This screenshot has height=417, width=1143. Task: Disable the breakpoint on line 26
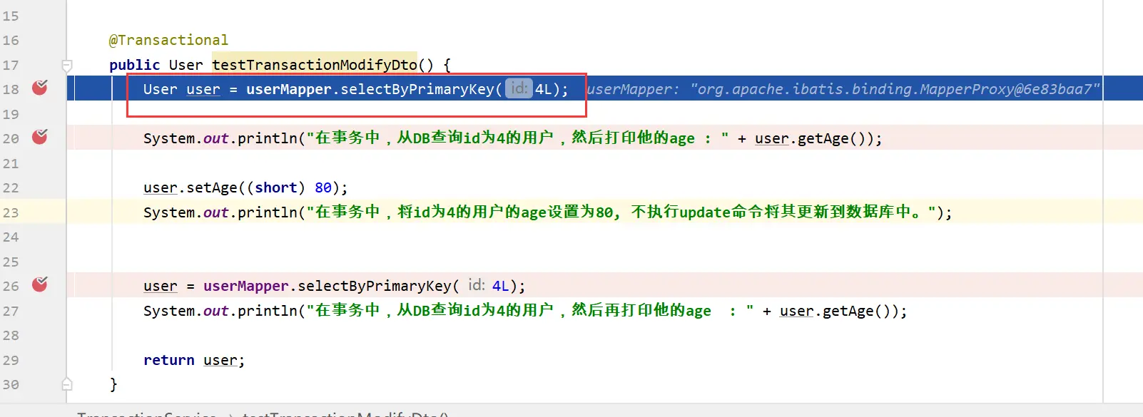coord(40,284)
